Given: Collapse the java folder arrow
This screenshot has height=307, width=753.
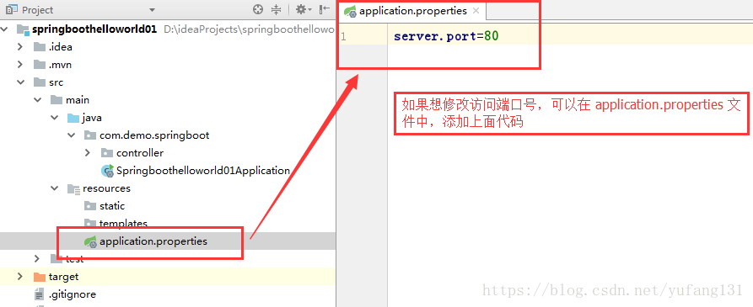Looking at the screenshot, I should tap(55, 118).
